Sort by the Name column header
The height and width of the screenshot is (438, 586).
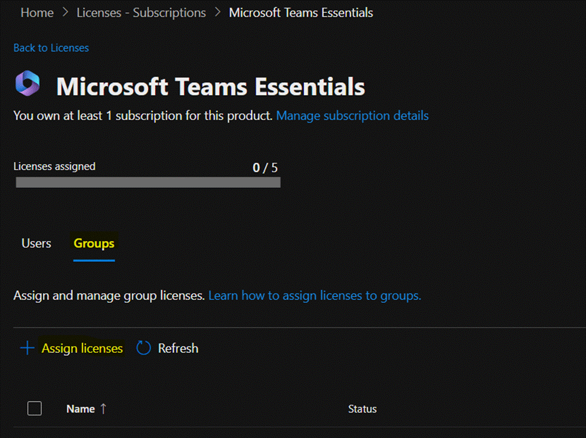[81, 409]
